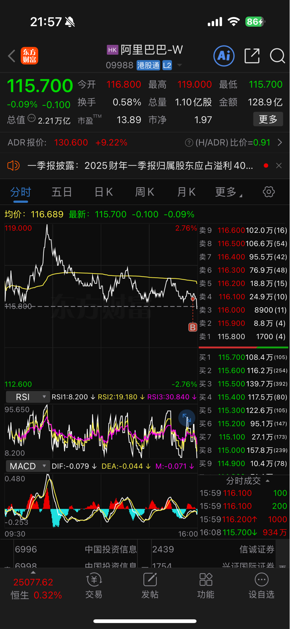This screenshot has width=290, height=629.
Task: Switch to the 月K tab
Action: pos(186,192)
